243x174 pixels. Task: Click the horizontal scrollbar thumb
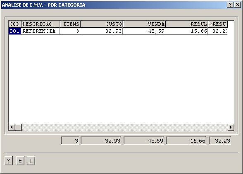click(x=19, y=127)
